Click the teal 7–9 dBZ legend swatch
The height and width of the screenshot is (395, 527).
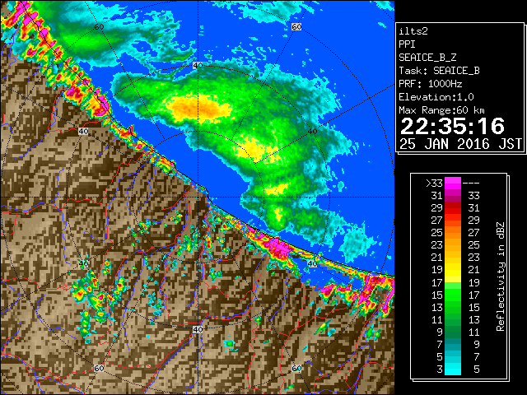point(453,344)
